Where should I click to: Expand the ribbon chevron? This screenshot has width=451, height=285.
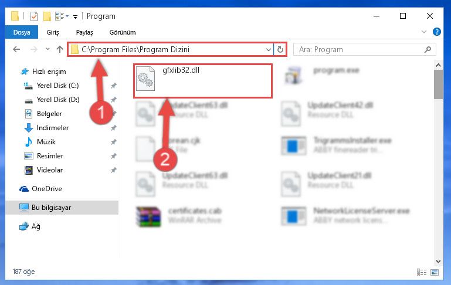click(x=423, y=32)
